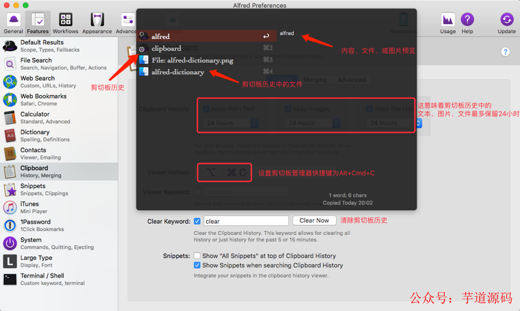
Task: Open the Appearance toolbar icon
Action: (x=97, y=23)
